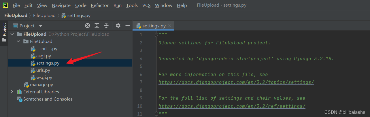
Task: Open the Project view dropdown
Action: 40,26
